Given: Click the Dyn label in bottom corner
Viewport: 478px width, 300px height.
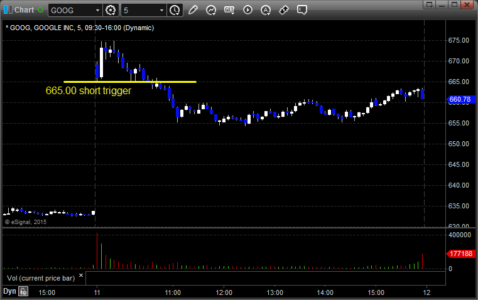Looking at the screenshot, I should click(9, 291).
